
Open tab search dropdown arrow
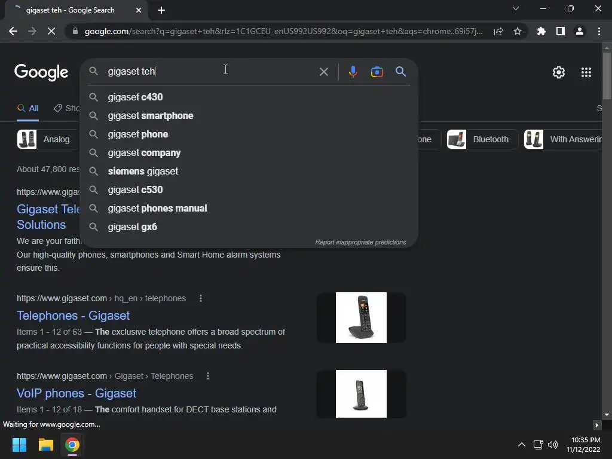[x=516, y=8]
